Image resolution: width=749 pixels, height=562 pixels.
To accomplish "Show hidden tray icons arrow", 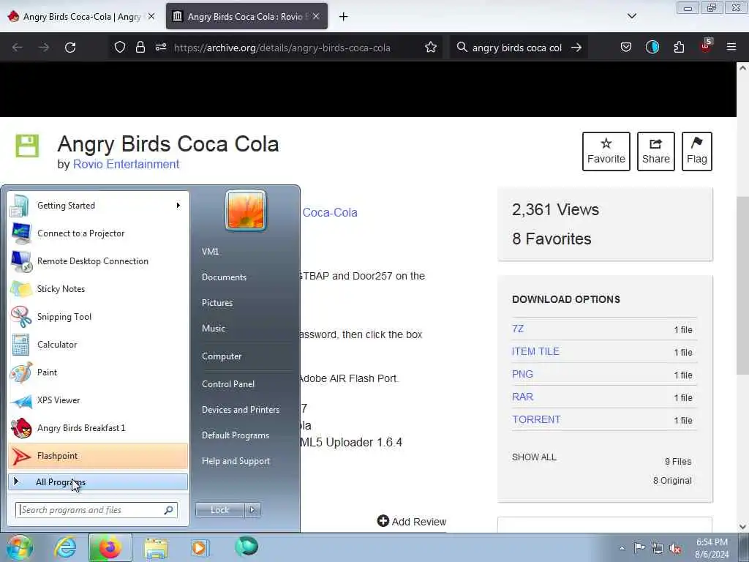I will click(x=622, y=548).
